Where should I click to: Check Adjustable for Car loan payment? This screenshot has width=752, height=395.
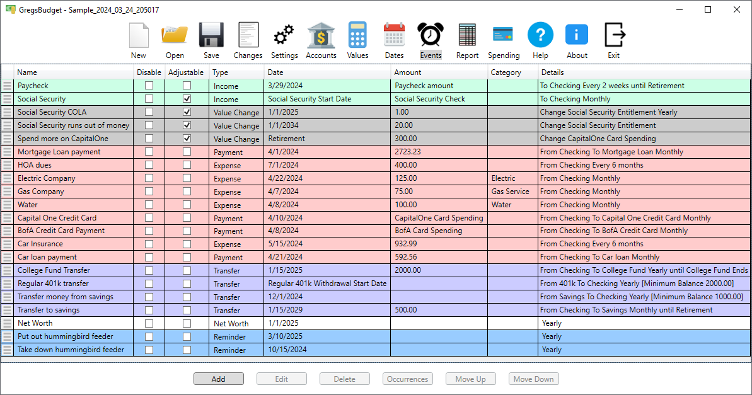click(187, 258)
